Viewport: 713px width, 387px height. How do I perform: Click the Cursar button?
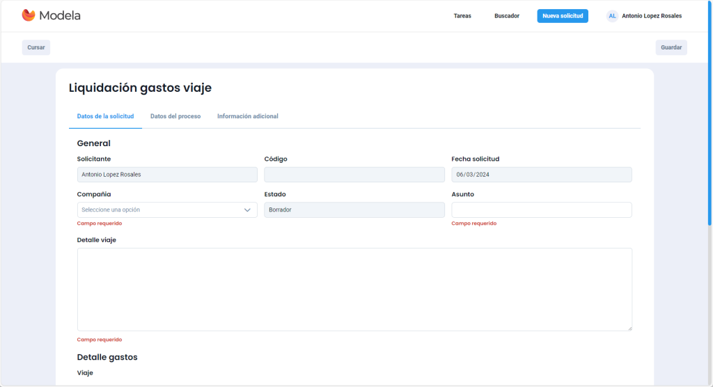point(36,47)
